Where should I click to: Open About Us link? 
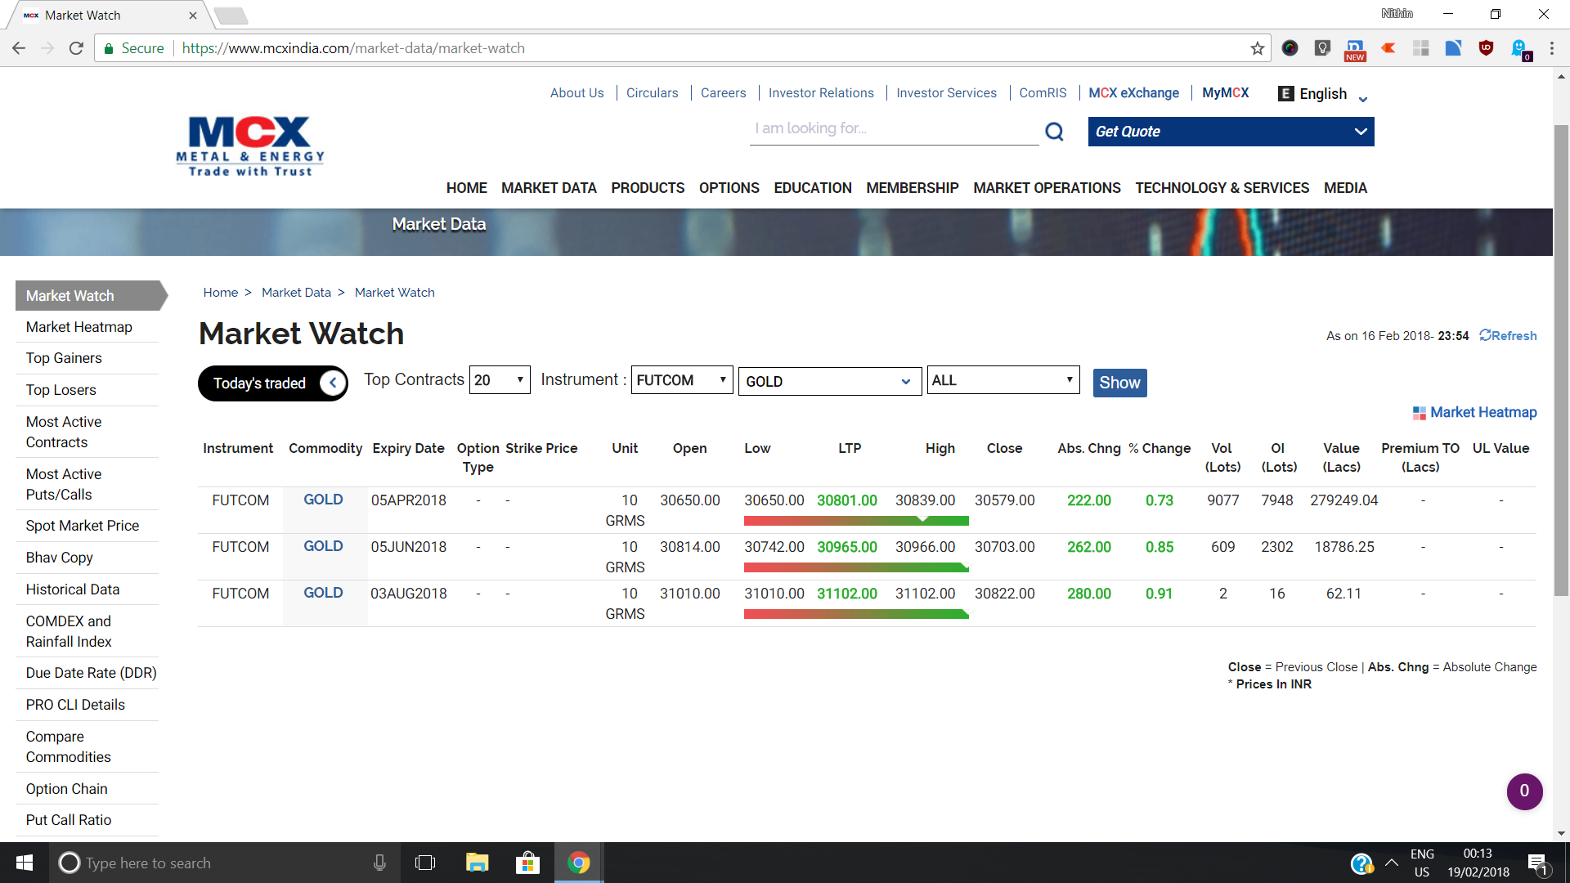point(577,93)
